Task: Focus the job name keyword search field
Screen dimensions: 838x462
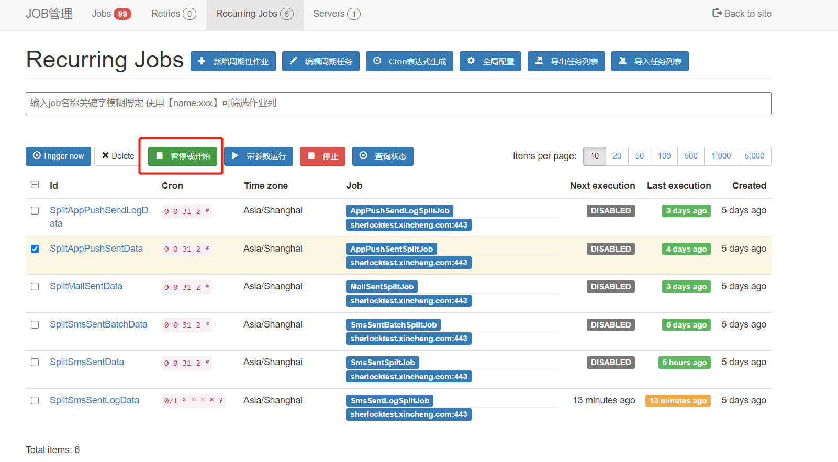Action: 398,103
